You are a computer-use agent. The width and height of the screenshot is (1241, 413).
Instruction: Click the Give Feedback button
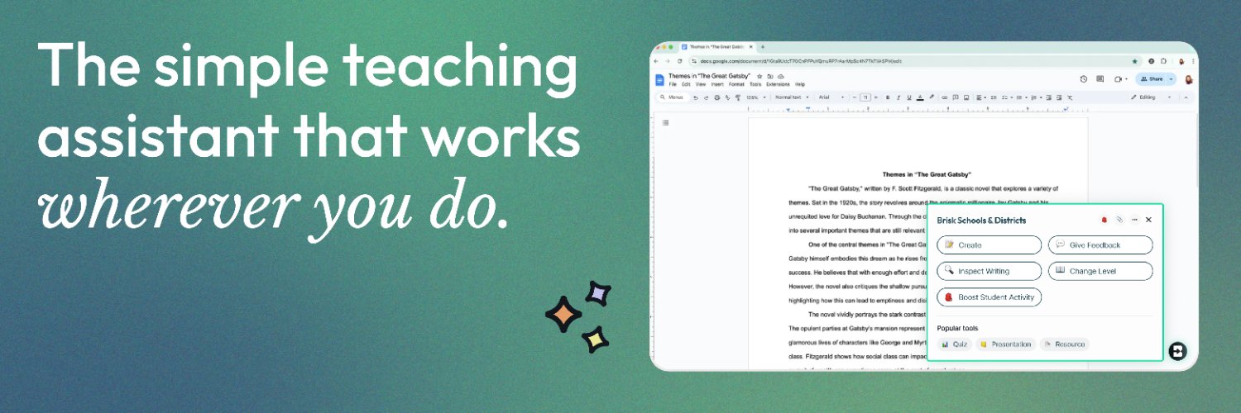(x=1100, y=245)
